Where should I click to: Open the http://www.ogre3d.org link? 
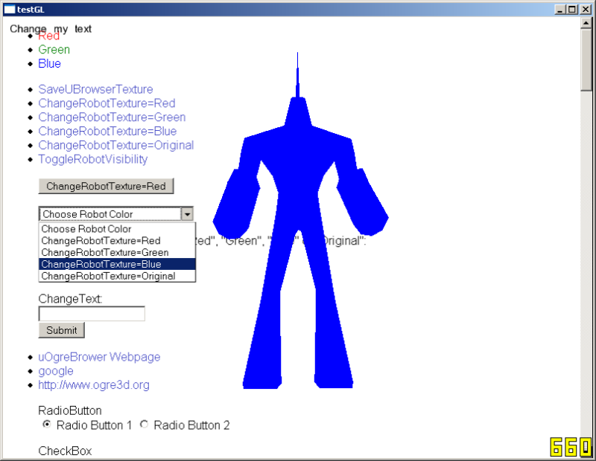point(94,385)
